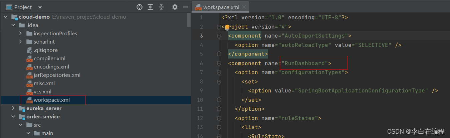Open the Project view dropdown

click(x=40, y=7)
